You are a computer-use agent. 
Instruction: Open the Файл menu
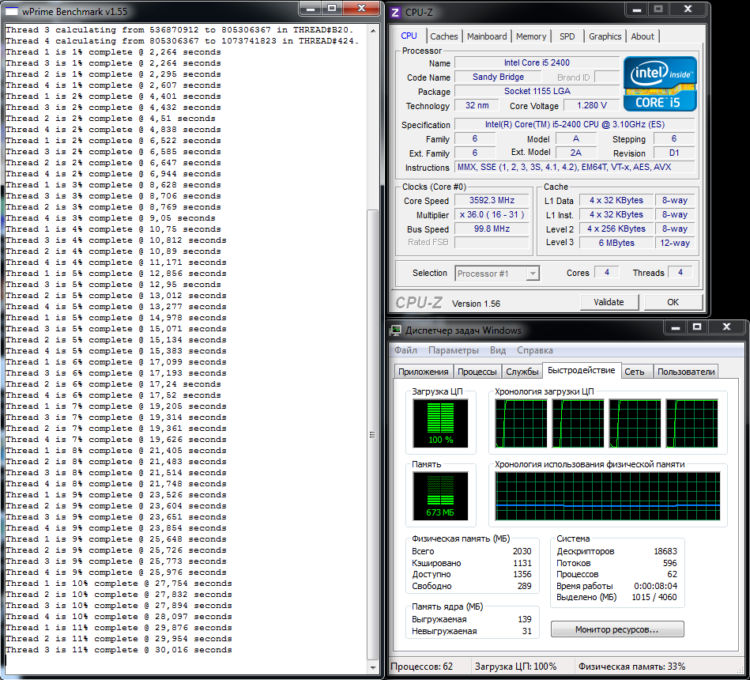point(405,350)
